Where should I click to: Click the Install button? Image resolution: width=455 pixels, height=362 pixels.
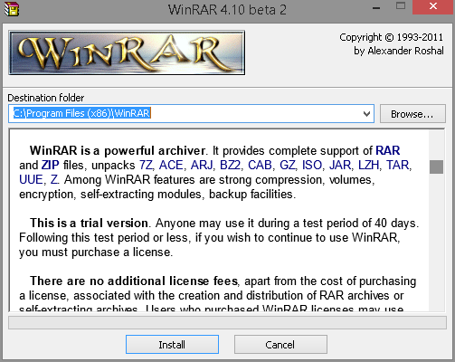[172, 344]
